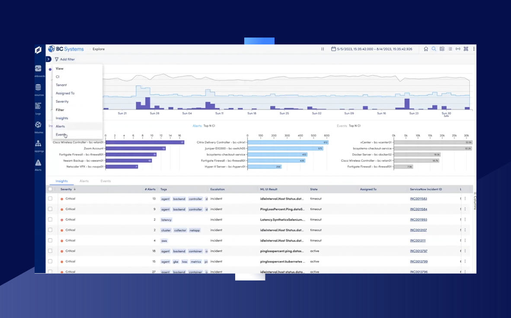The height and width of the screenshot is (318, 511).
Task: Open the Alerts warning triangle sidebar icon
Action: pyautogui.click(x=38, y=163)
